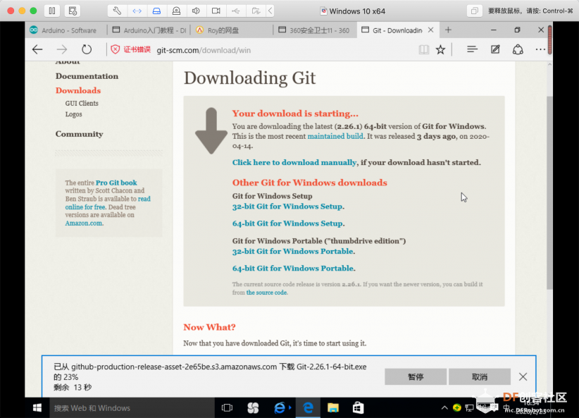
Task: Open the Edge Hub lines icon
Action: point(472,49)
